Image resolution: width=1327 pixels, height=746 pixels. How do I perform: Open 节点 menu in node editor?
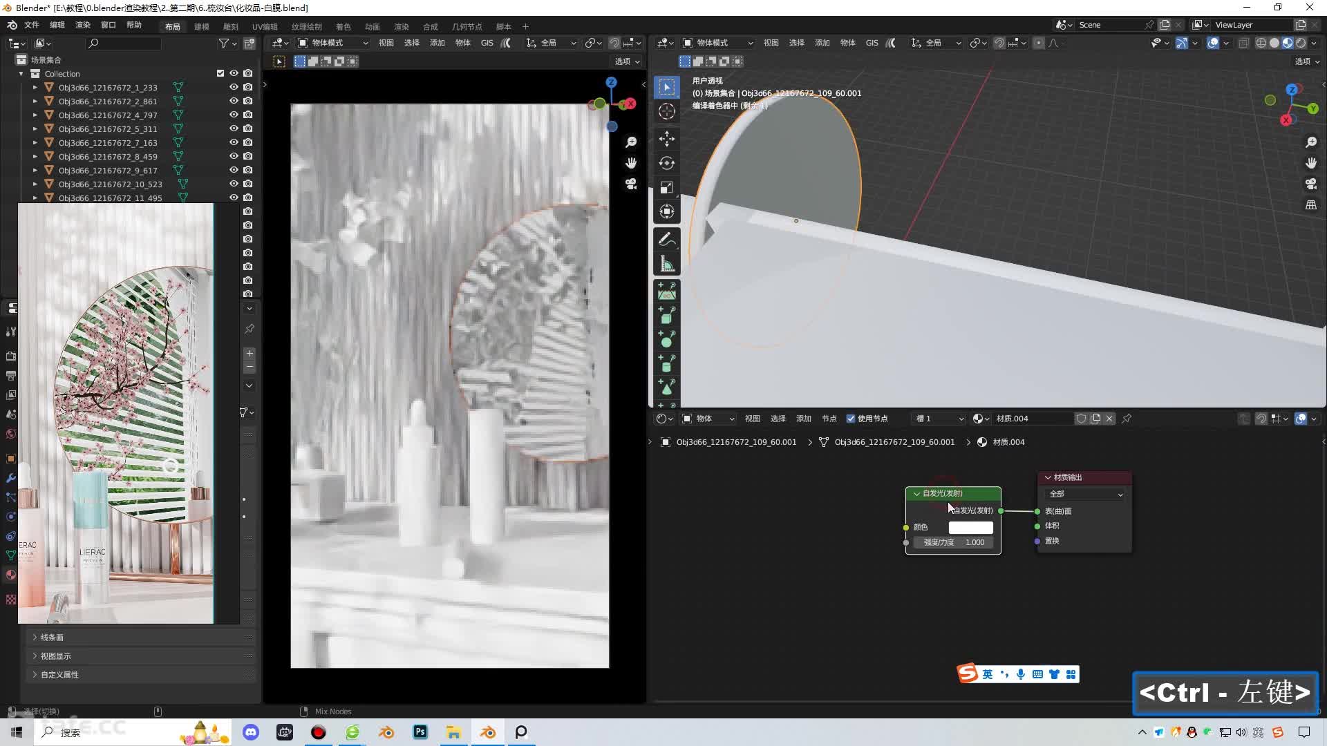829,419
